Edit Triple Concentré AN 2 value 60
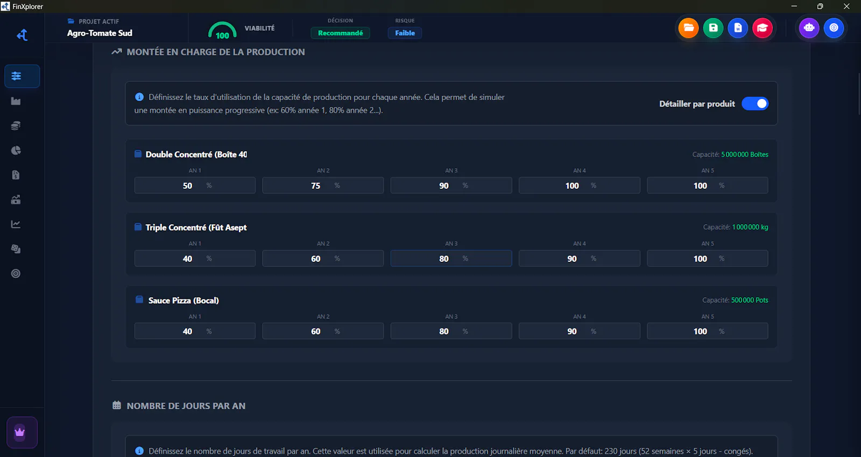This screenshot has height=457, width=861. click(x=323, y=259)
